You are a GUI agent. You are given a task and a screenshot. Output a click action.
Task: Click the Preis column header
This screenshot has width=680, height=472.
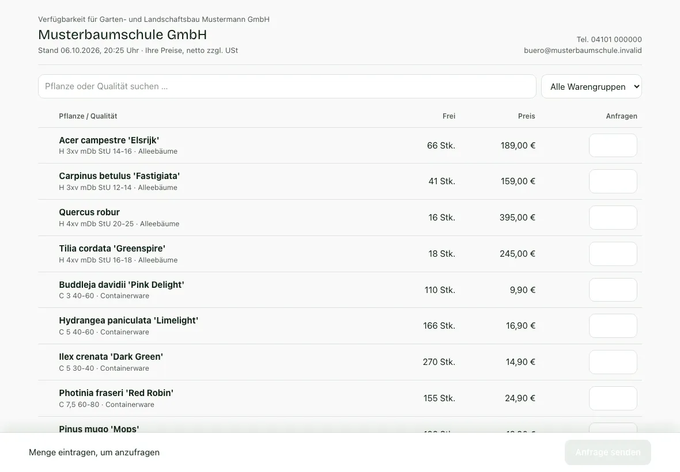point(527,116)
